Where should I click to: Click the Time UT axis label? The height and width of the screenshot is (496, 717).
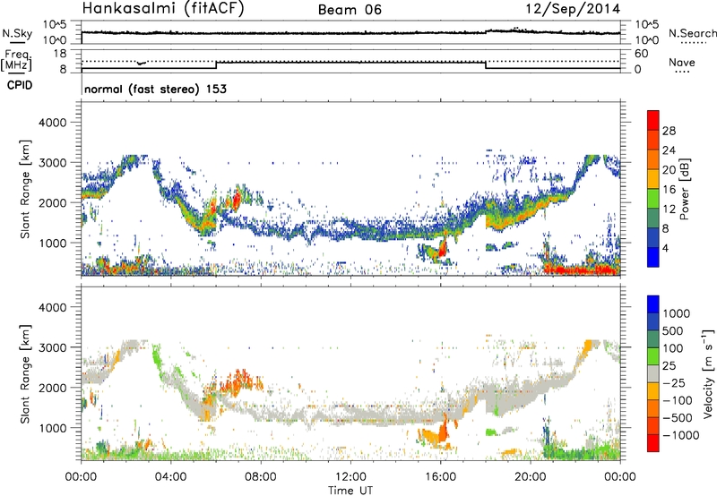click(x=350, y=491)
